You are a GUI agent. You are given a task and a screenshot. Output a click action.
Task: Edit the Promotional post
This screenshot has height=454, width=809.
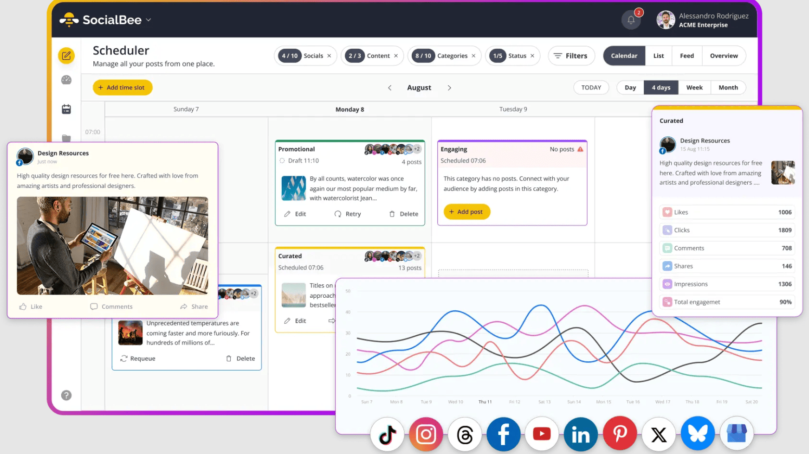(295, 214)
